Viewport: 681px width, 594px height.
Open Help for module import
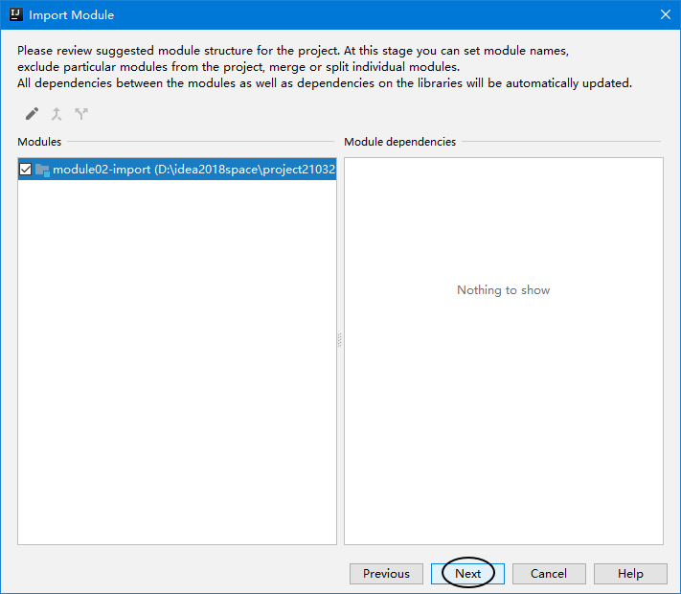[630, 574]
